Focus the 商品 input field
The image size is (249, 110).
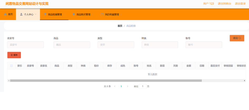[72, 45]
